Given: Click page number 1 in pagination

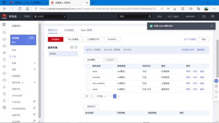Looking at the screenshot, I should (115, 96).
